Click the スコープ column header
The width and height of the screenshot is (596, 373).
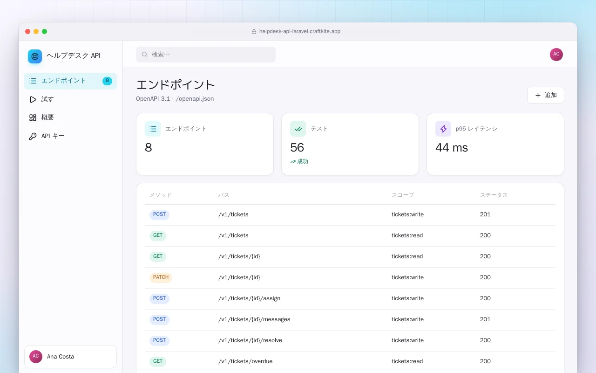click(403, 195)
